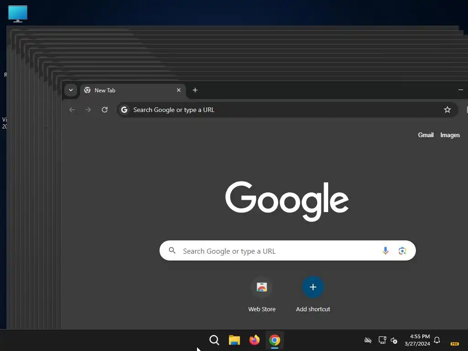Launch Firefox from taskbar
The width and height of the screenshot is (468, 351).
[254, 340]
